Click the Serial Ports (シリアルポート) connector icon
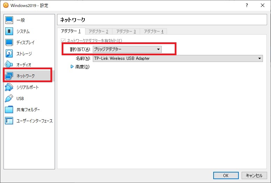This screenshot has width=271, height=183. tap(9, 87)
